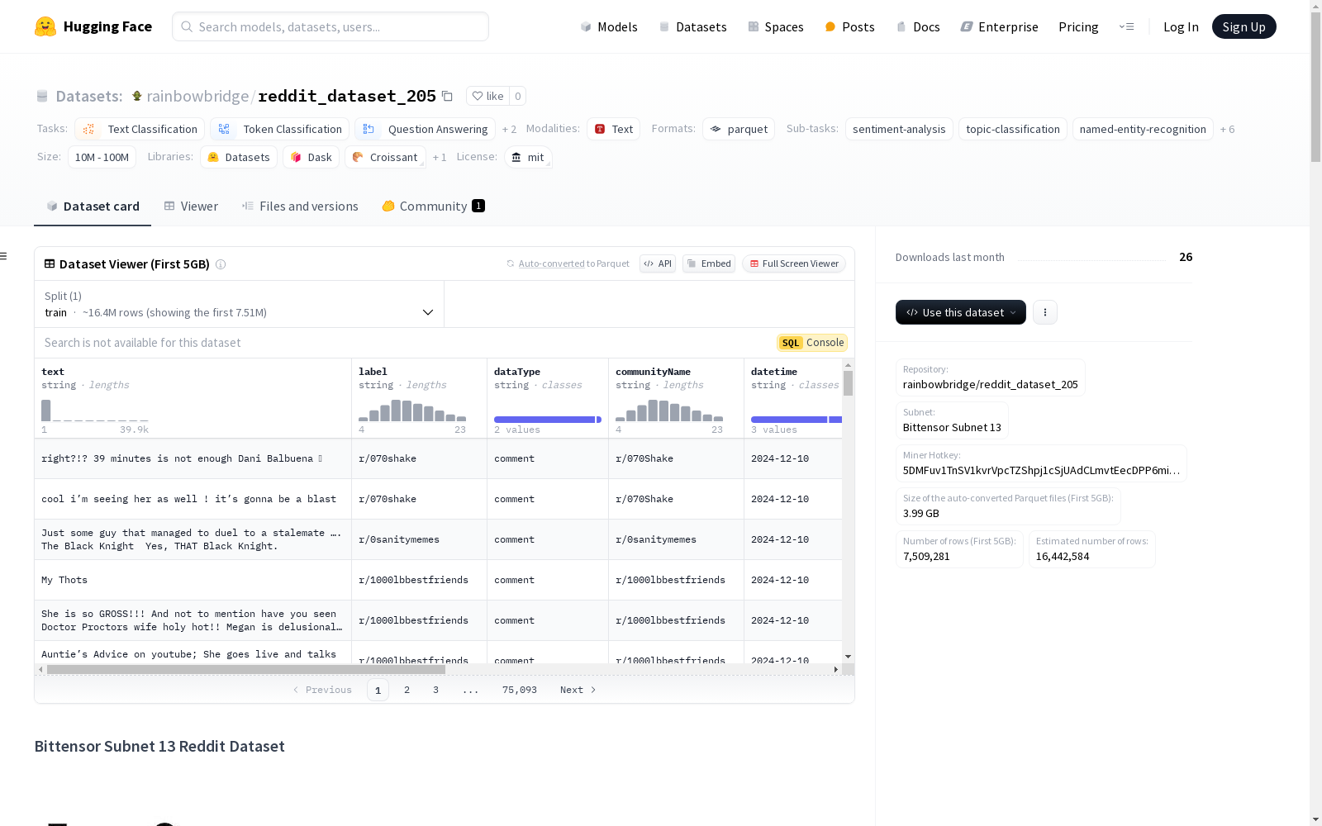Click the 10M - 100M size tag
The width and height of the screenshot is (1322, 826).
(102, 157)
